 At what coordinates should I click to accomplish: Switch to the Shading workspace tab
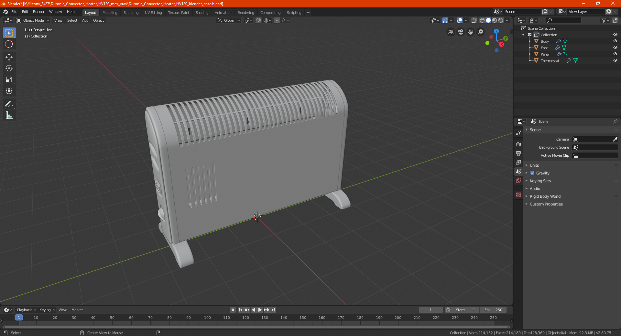[x=202, y=13]
